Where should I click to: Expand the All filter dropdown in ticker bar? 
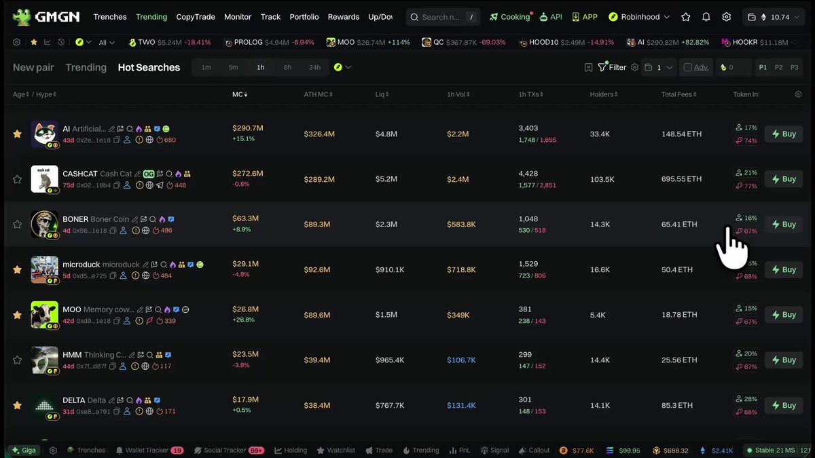coord(107,42)
